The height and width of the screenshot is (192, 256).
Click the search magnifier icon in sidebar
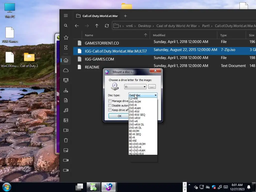point(66,25)
